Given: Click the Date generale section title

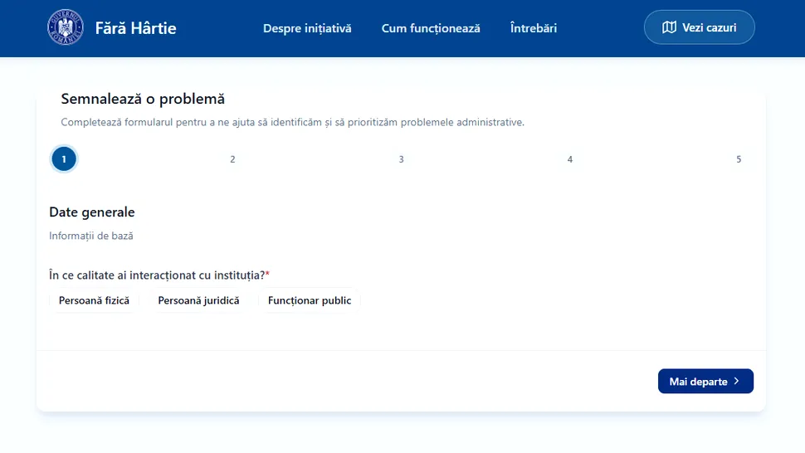Looking at the screenshot, I should tap(92, 212).
